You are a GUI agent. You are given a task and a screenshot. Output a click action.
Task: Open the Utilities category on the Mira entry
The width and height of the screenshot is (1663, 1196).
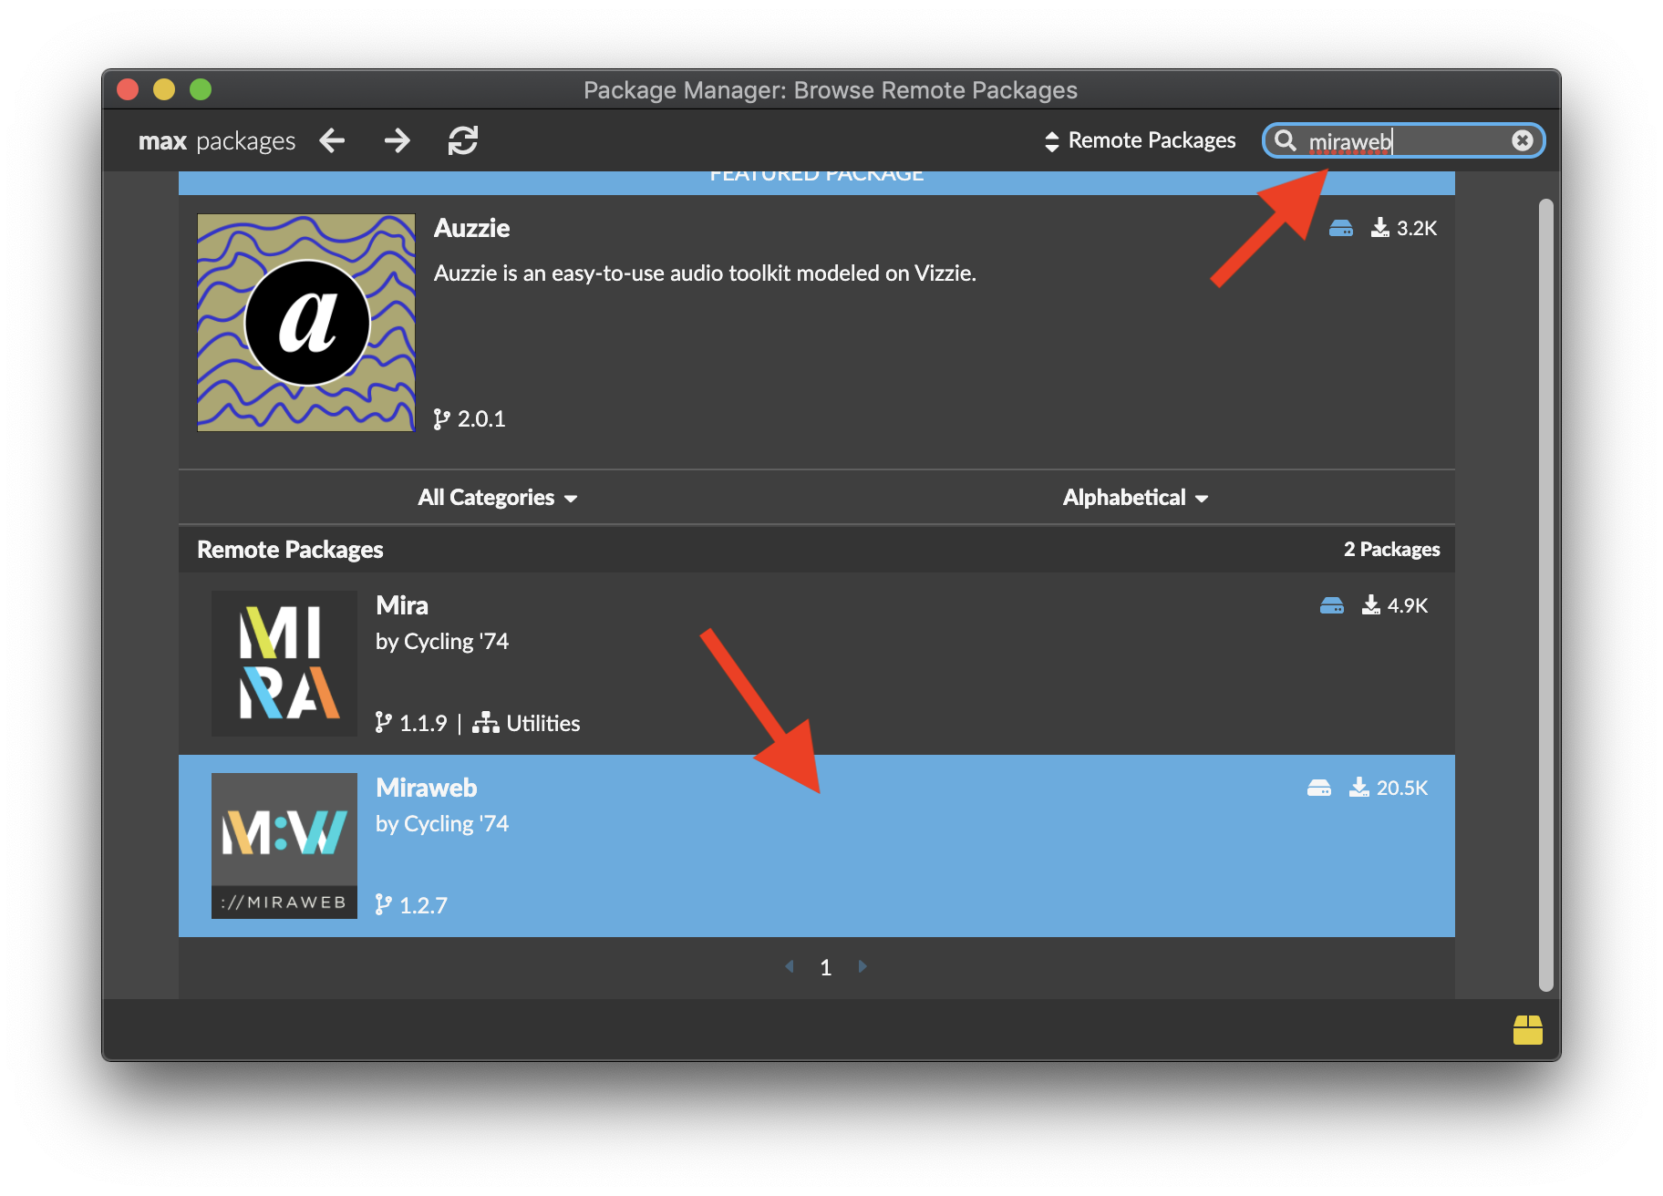click(542, 723)
